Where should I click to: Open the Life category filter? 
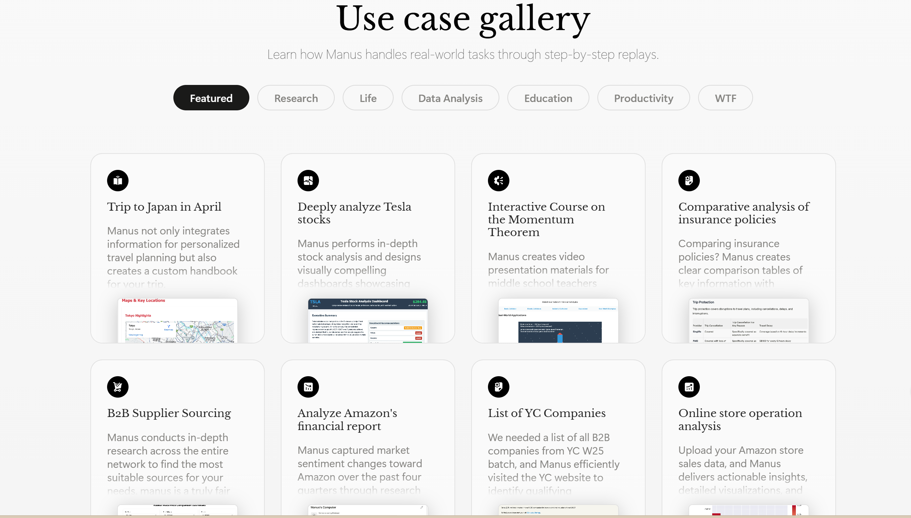pyautogui.click(x=368, y=98)
